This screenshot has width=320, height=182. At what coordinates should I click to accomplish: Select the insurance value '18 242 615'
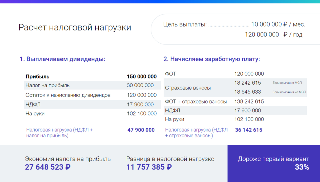247,83
